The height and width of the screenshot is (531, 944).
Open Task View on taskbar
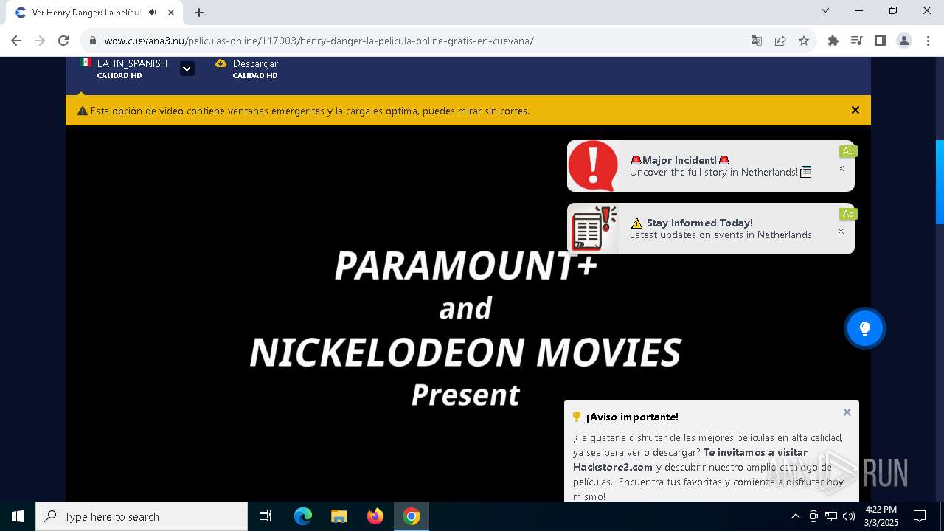265,516
